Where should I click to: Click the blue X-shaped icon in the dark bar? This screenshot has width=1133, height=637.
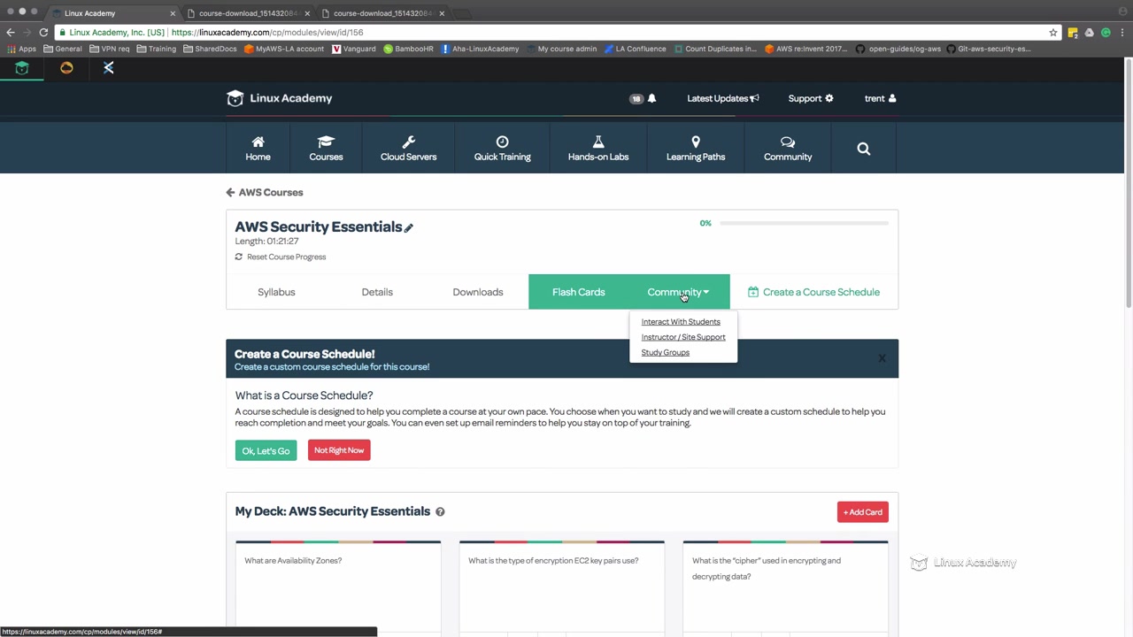pyautogui.click(x=109, y=68)
